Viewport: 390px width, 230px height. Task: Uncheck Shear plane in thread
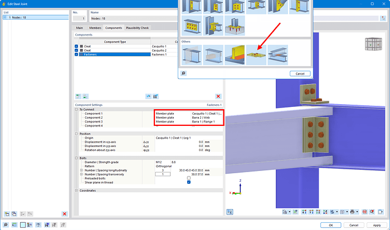189,182
